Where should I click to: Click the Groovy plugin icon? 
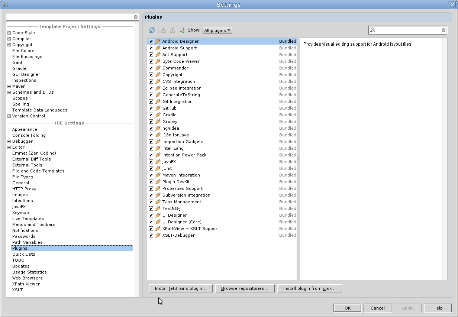[x=158, y=122]
